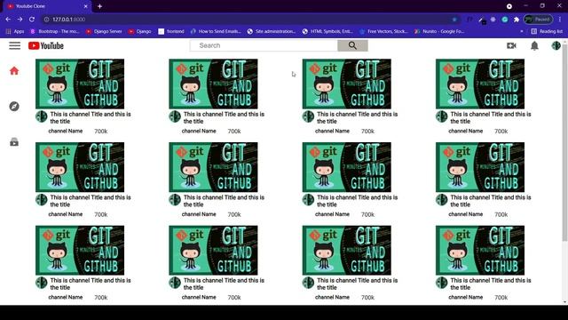Go back with browser back arrow
Viewport: 568px width, 320px height.
(x=8, y=20)
